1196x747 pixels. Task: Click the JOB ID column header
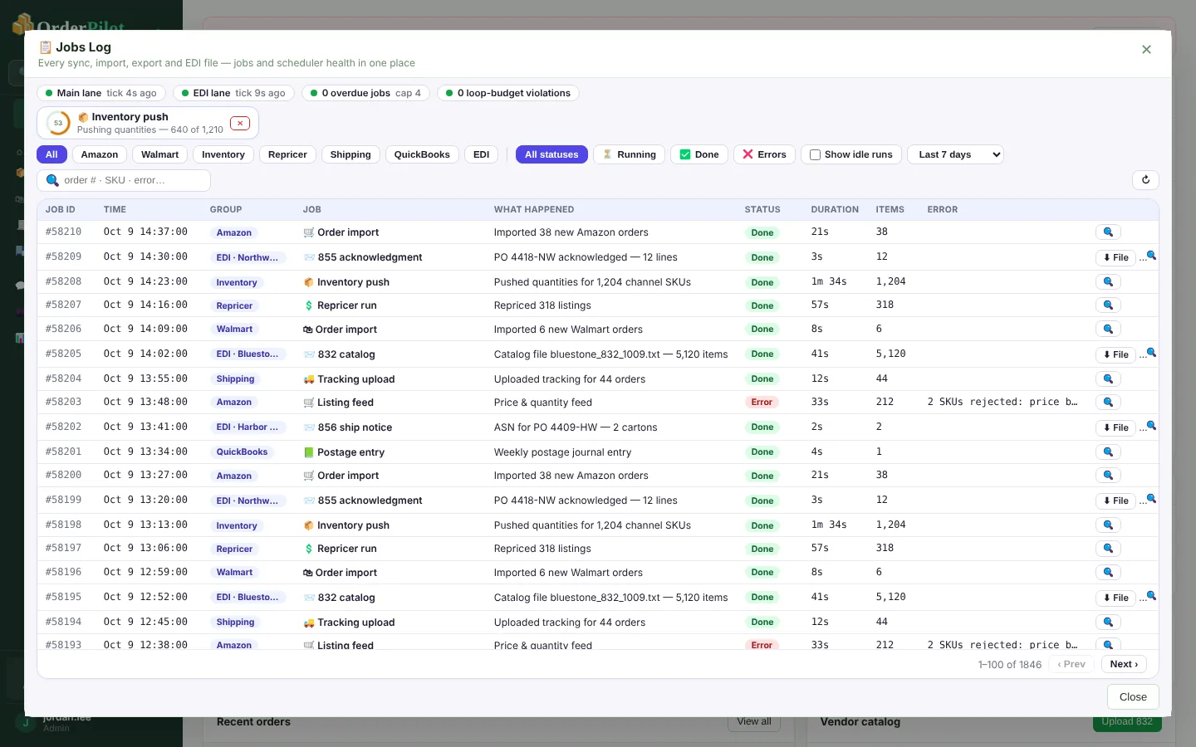click(60, 210)
